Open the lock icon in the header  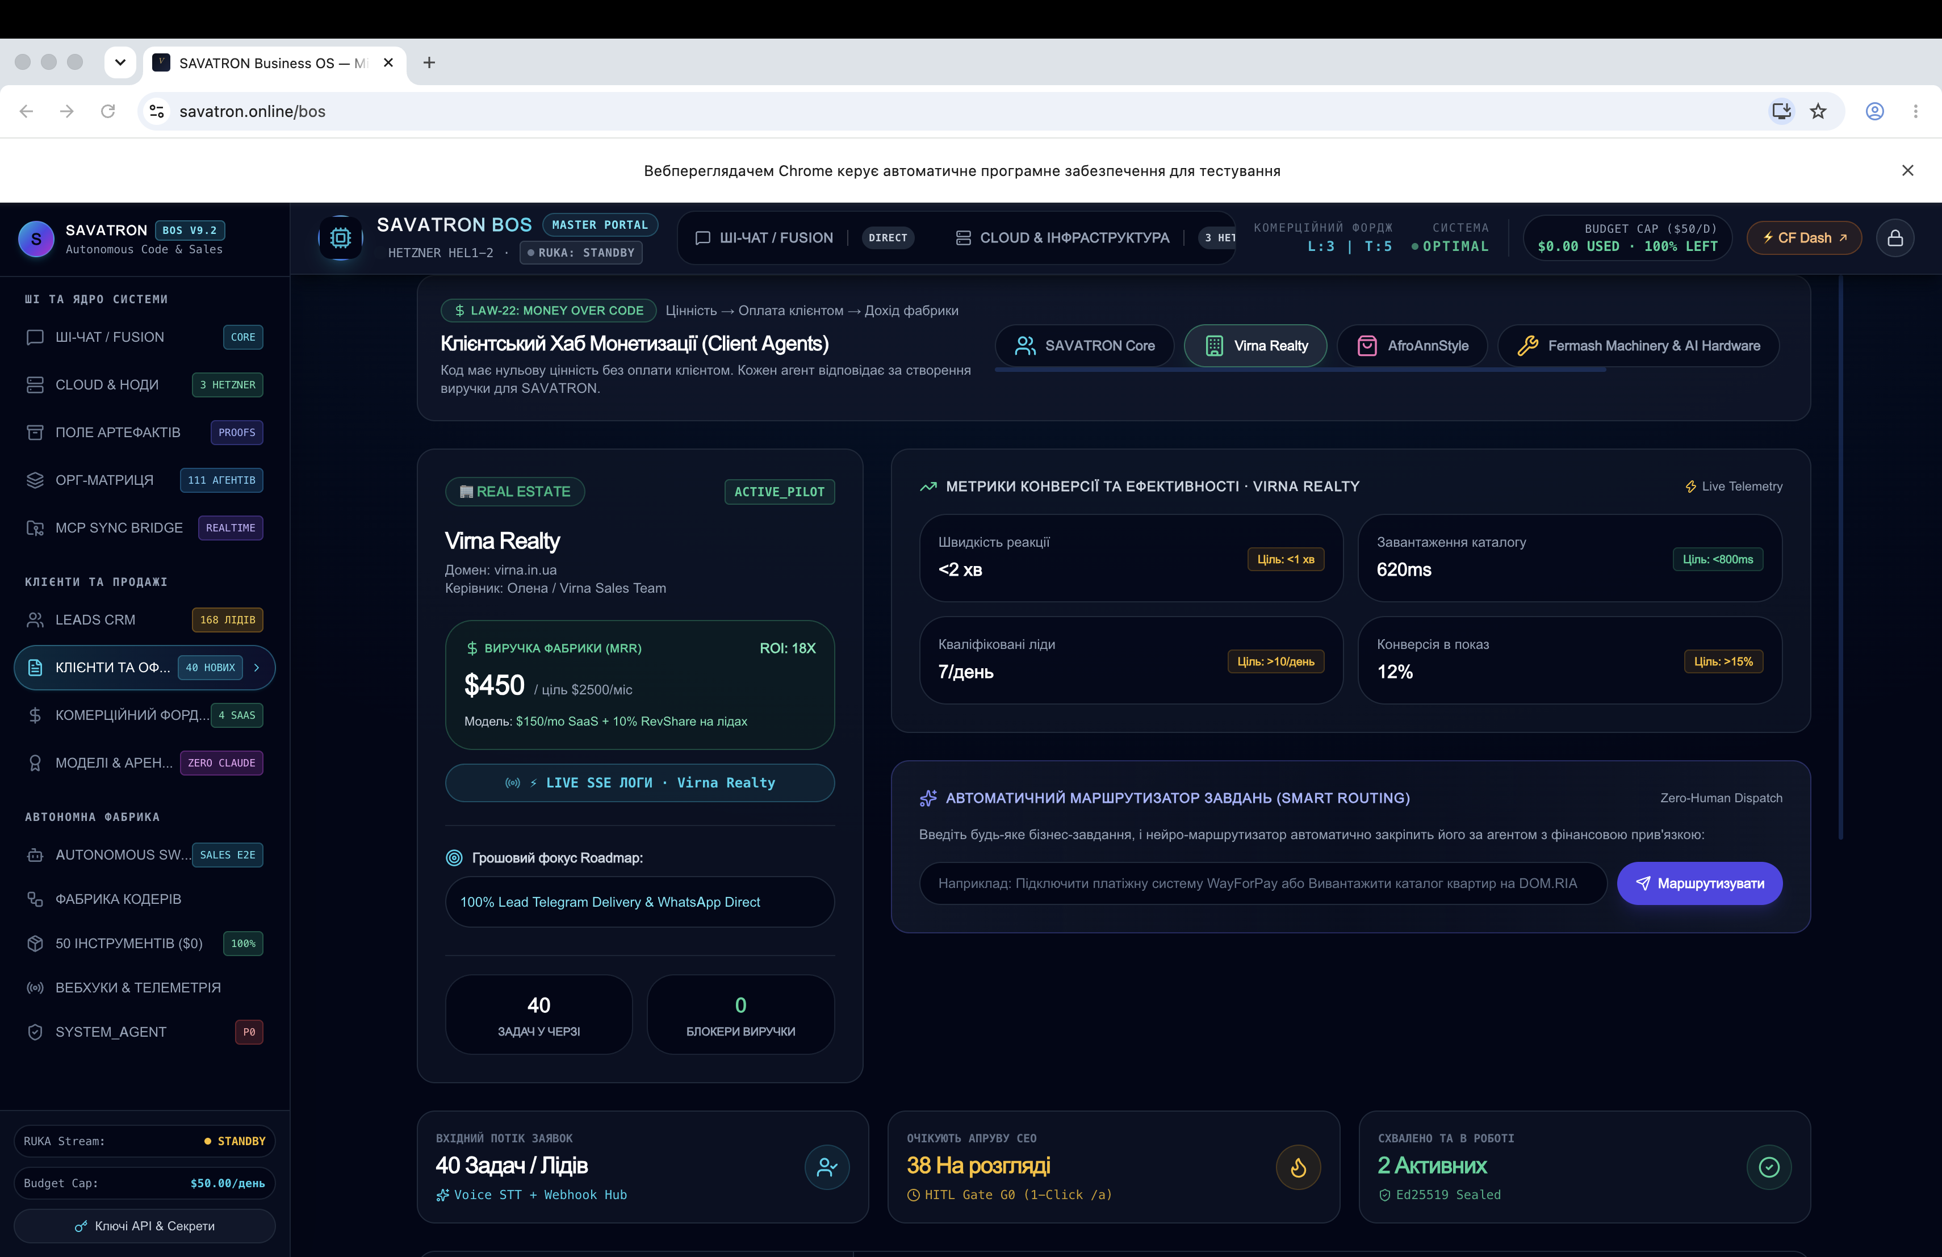(x=1895, y=238)
